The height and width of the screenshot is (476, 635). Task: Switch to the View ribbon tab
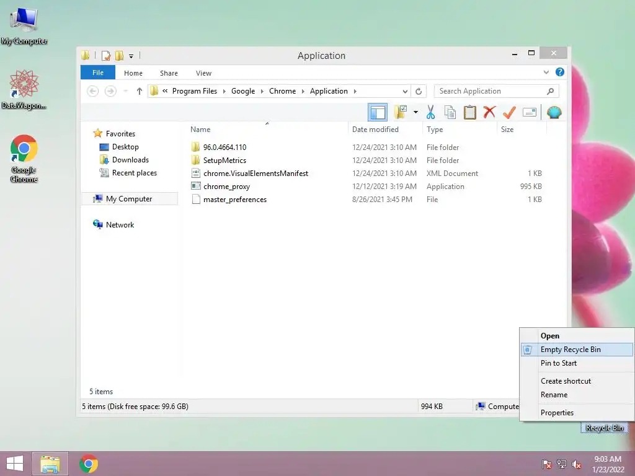(203, 73)
